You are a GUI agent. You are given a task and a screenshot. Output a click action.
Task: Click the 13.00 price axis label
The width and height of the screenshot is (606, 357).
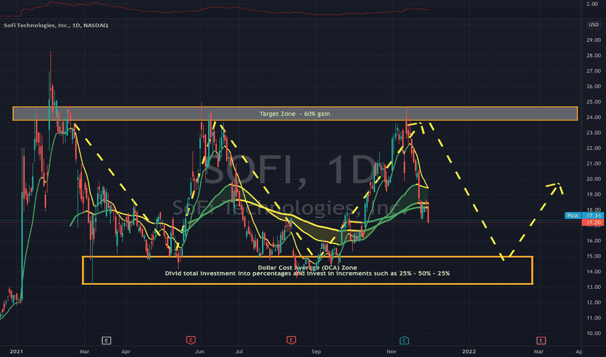pyautogui.click(x=593, y=287)
